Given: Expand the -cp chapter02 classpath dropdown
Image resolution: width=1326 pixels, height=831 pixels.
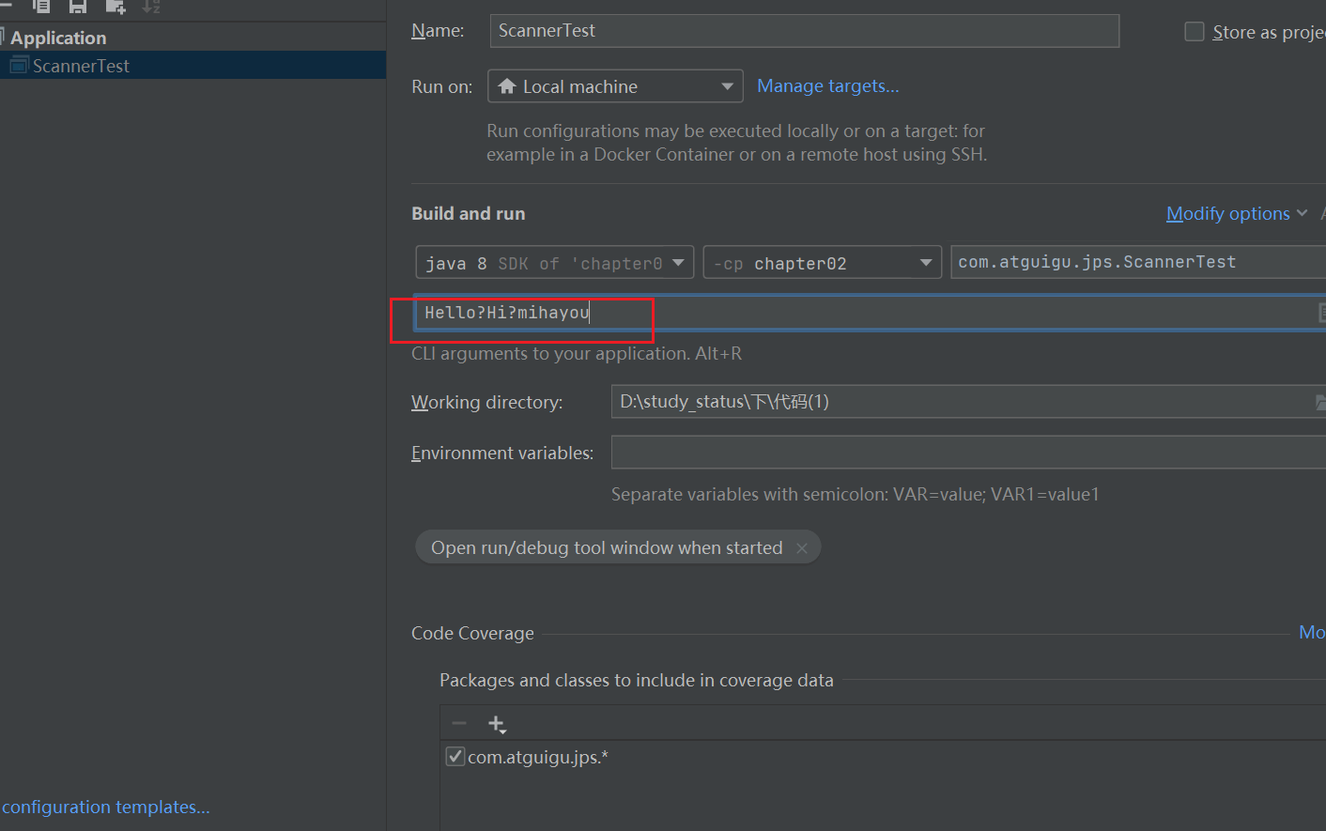Looking at the screenshot, I should pyautogui.click(x=822, y=263).
